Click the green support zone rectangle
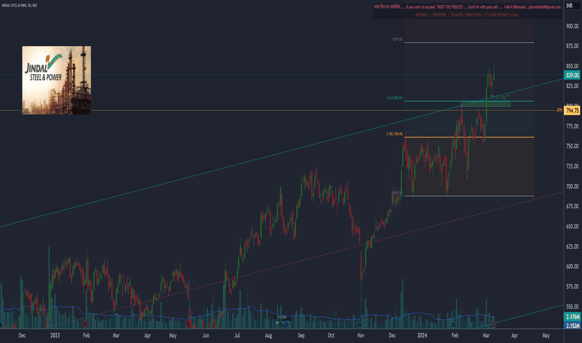Image resolution: width=582 pixels, height=343 pixels. click(485, 104)
